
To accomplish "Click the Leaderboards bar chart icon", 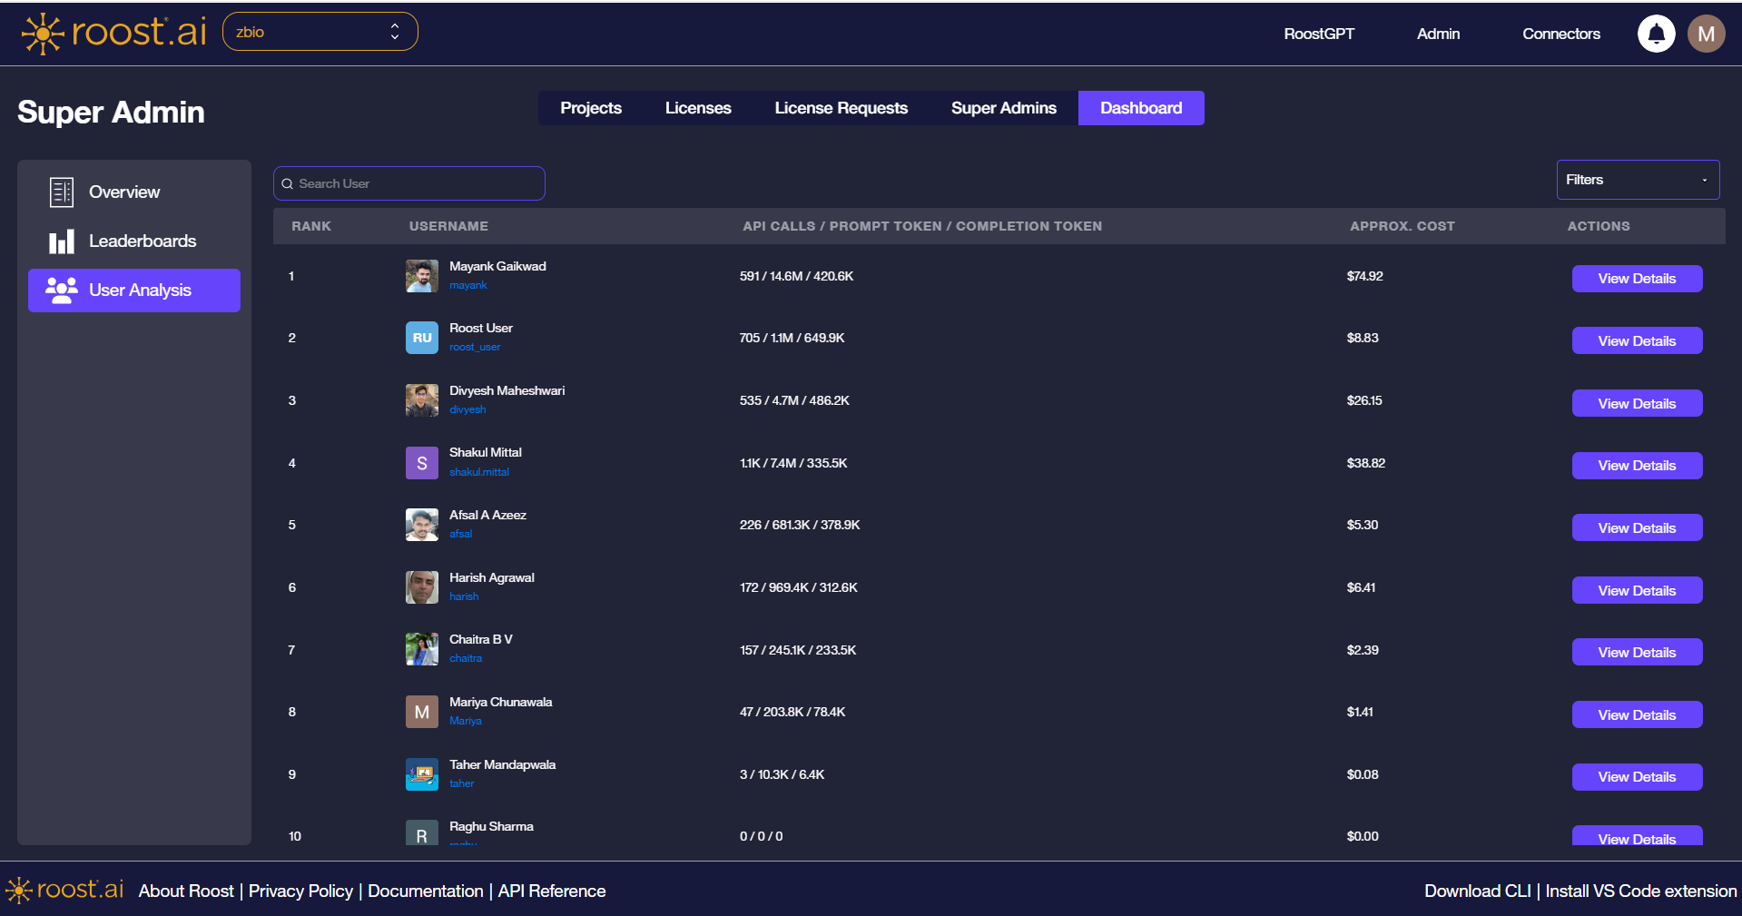I will (x=61, y=241).
